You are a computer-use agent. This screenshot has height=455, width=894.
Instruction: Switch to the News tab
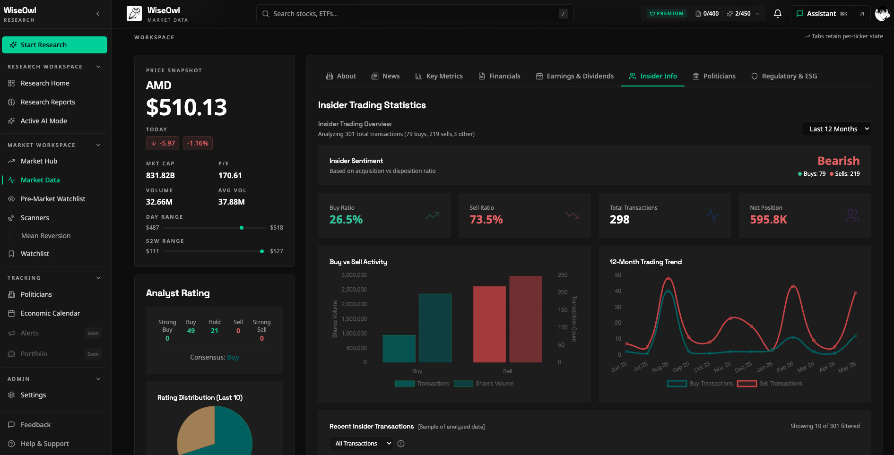pos(385,76)
